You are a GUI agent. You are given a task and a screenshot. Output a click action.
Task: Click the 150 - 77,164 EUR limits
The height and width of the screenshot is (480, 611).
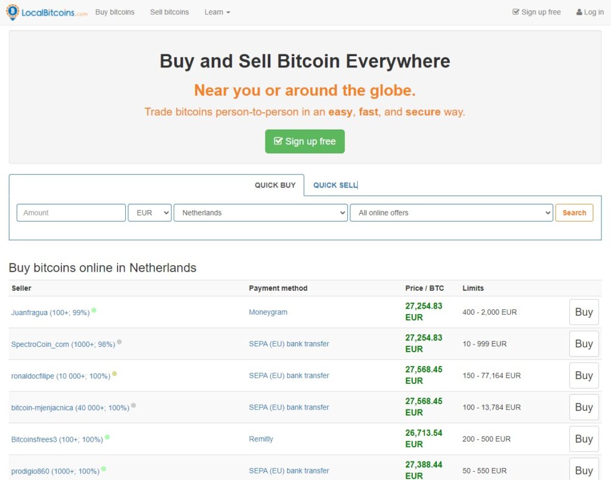coord(492,376)
